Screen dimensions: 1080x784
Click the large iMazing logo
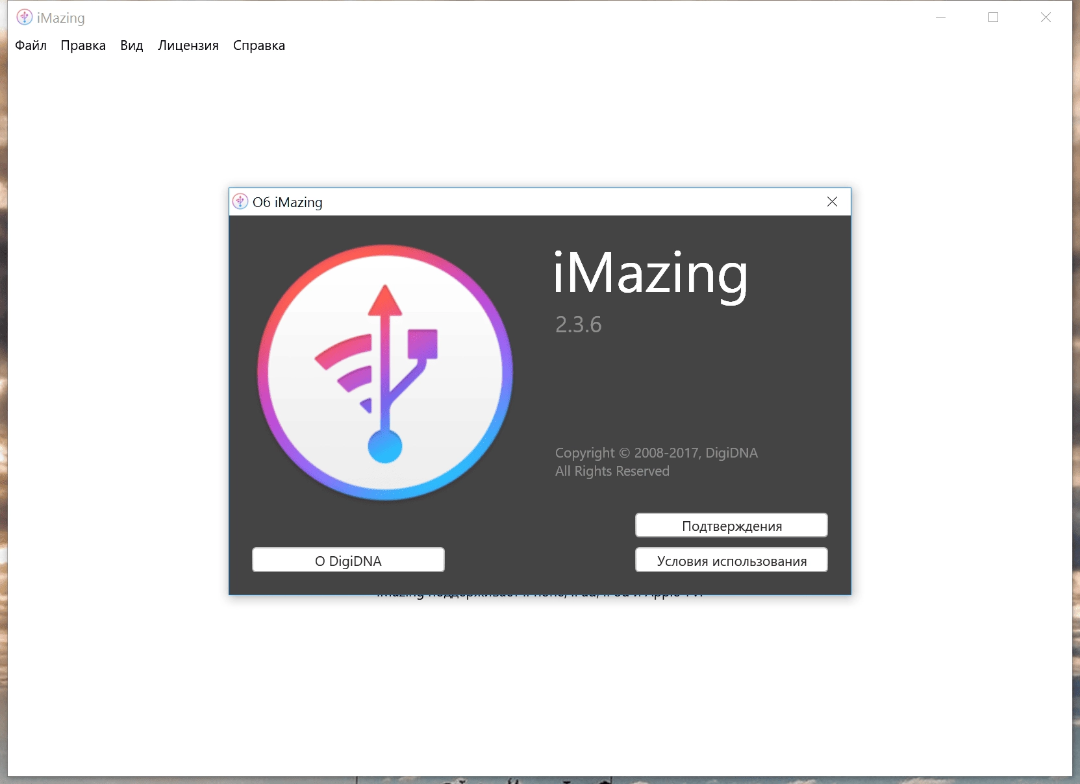tap(385, 373)
